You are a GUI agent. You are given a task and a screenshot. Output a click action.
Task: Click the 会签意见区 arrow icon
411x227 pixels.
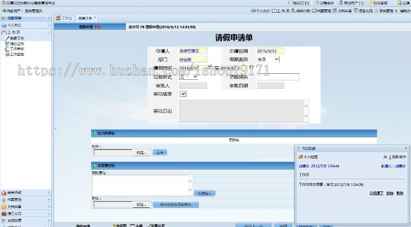pyautogui.click(x=94, y=166)
